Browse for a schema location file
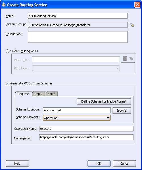Image resolution: width=142 pixels, height=170 pixels. coord(122,110)
